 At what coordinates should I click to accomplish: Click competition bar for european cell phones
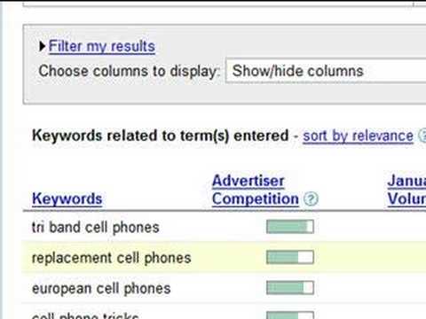[290, 288]
